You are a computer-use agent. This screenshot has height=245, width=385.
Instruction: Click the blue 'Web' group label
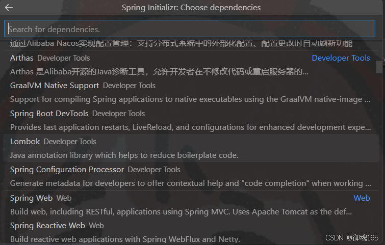[x=362, y=198]
